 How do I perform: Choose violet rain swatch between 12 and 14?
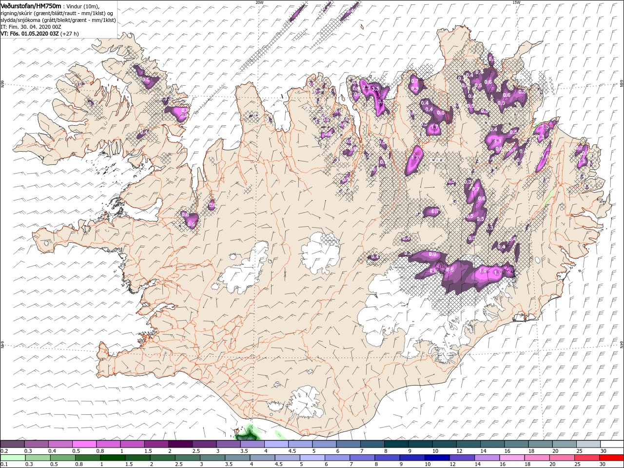click(462, 458)
